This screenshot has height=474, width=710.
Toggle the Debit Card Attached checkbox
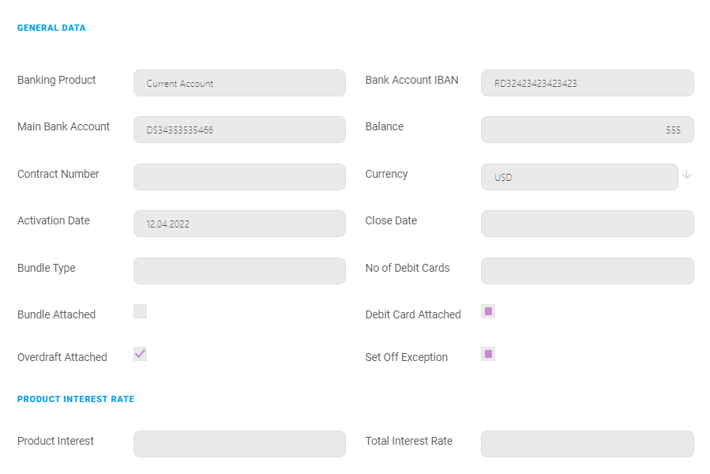488,311
